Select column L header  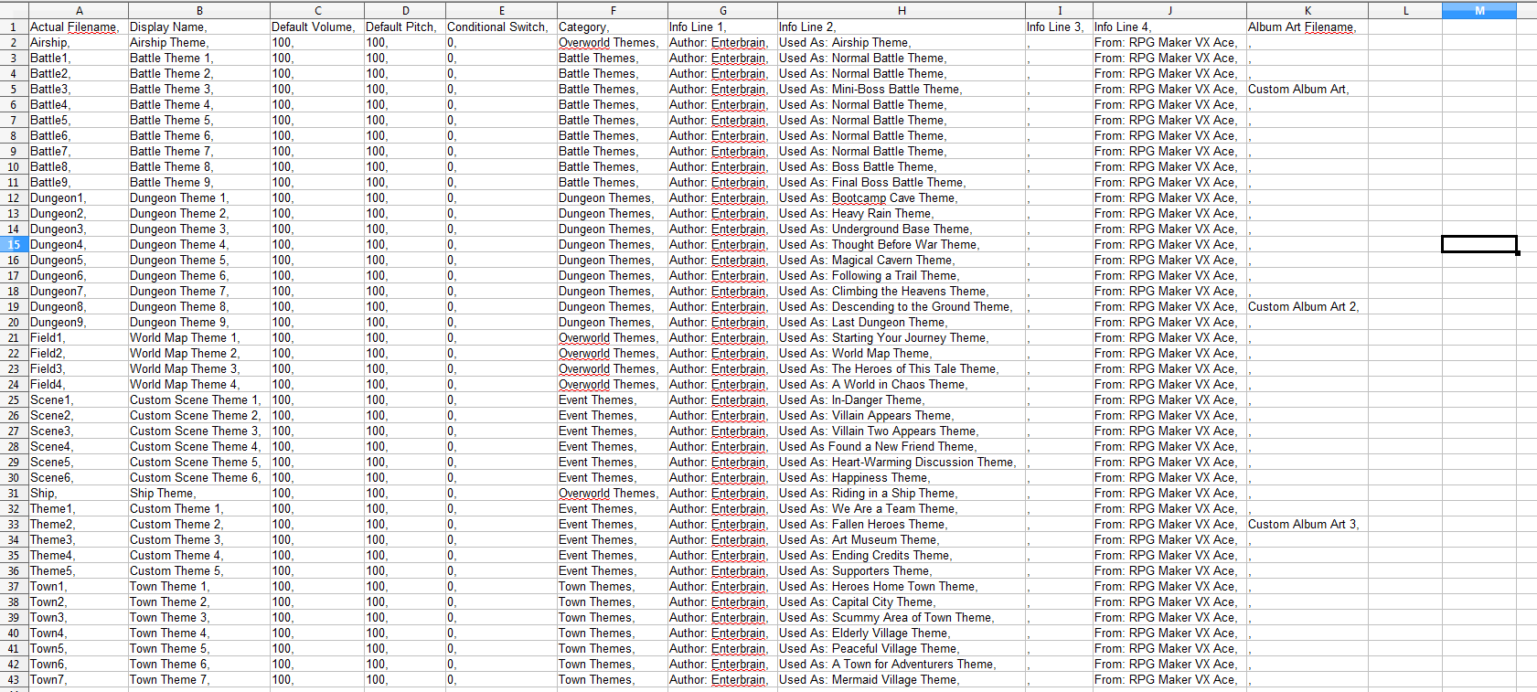pyautogui.click(x=1404, y=10)
